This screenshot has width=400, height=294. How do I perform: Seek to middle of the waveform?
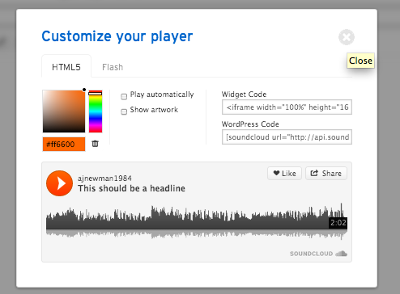[197, 220]
